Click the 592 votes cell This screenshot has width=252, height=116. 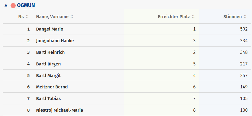click(244, 29)
